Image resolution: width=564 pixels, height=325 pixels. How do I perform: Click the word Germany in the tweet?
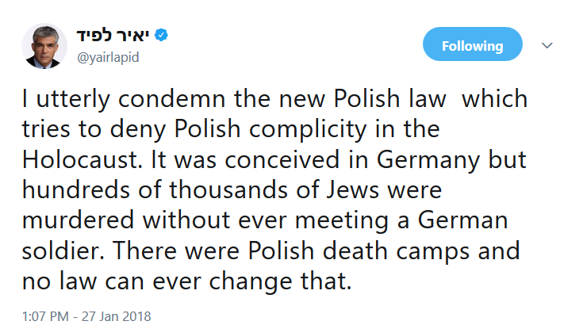point(428,160)
